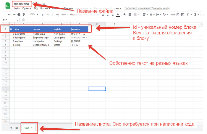Click the F17 name box field
Image resolution: width=207 pixels, height=134 pixels.
[9, 20]
